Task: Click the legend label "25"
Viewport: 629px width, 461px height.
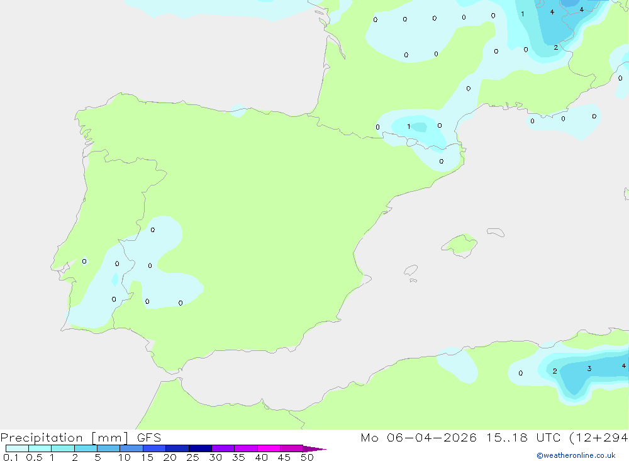Action: click(192, 457)
